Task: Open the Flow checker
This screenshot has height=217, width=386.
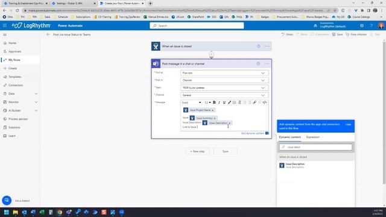Action: pyautogui.click(x=356, y=34)
